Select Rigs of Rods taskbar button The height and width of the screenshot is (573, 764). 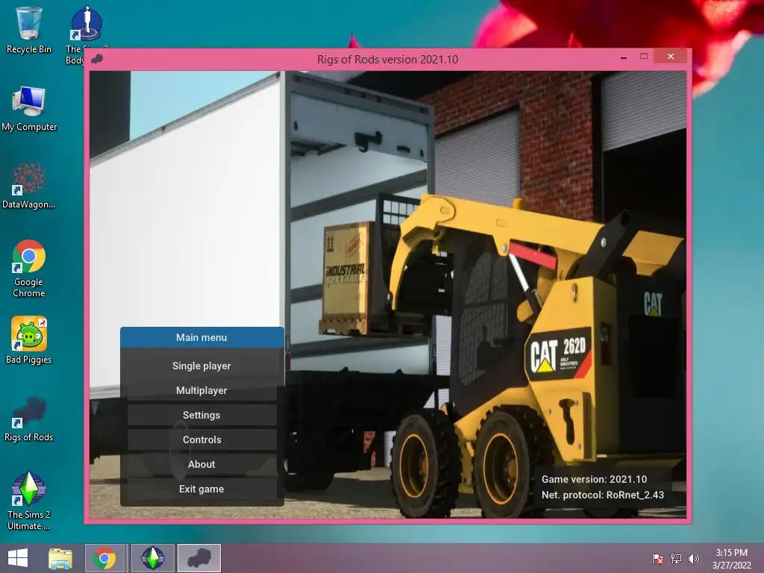(x=198, y=558)
